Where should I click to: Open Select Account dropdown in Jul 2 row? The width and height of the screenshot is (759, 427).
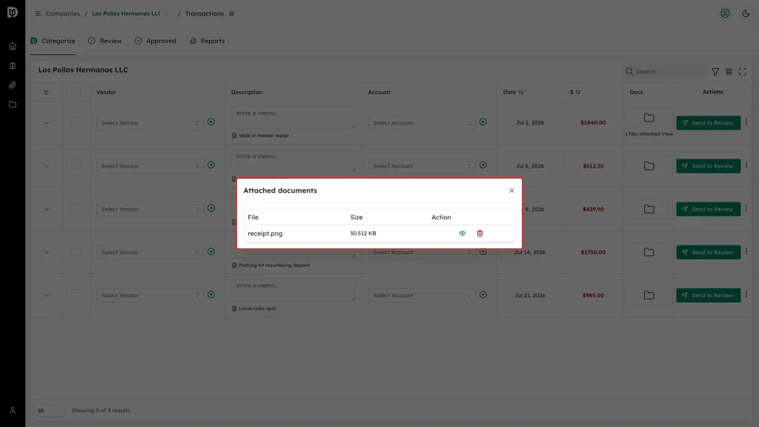tap(422, 123)
